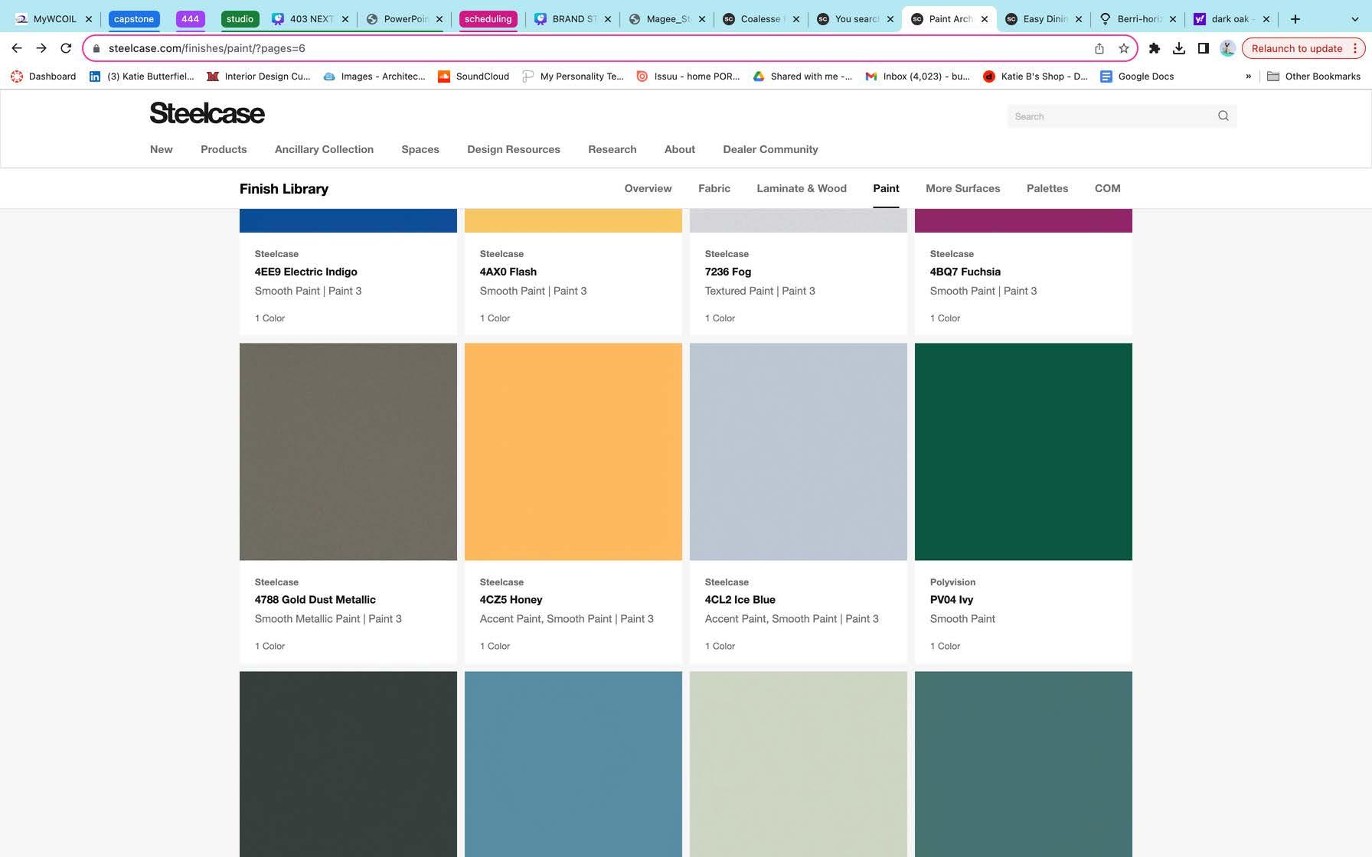This screenshot has height=857, width=1372.
Task: Open the Spaces navigation menu
Action: click(x=420, y=149)
